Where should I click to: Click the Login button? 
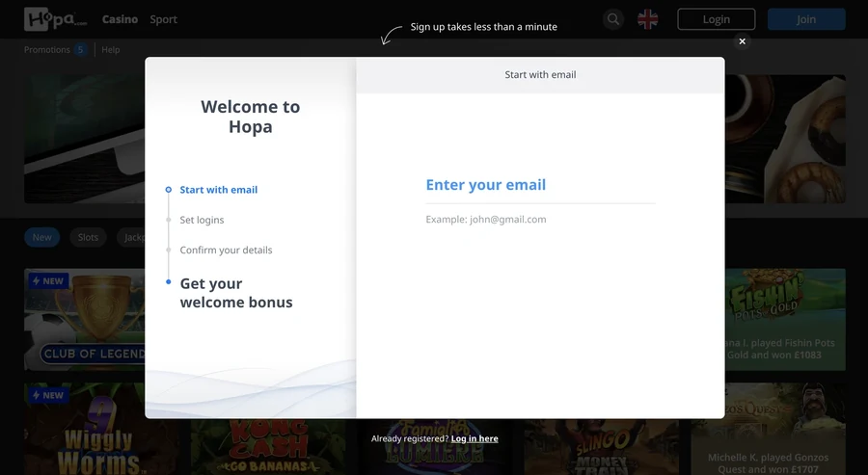point(717,19)
